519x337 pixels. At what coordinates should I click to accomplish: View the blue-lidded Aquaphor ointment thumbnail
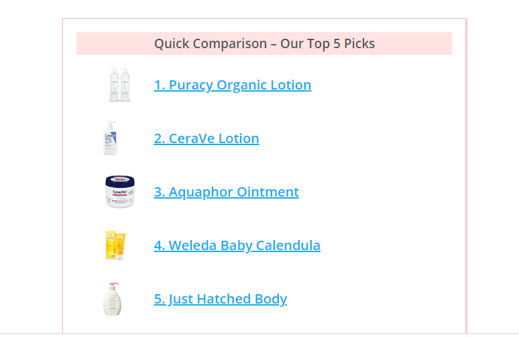click(120, 192)
